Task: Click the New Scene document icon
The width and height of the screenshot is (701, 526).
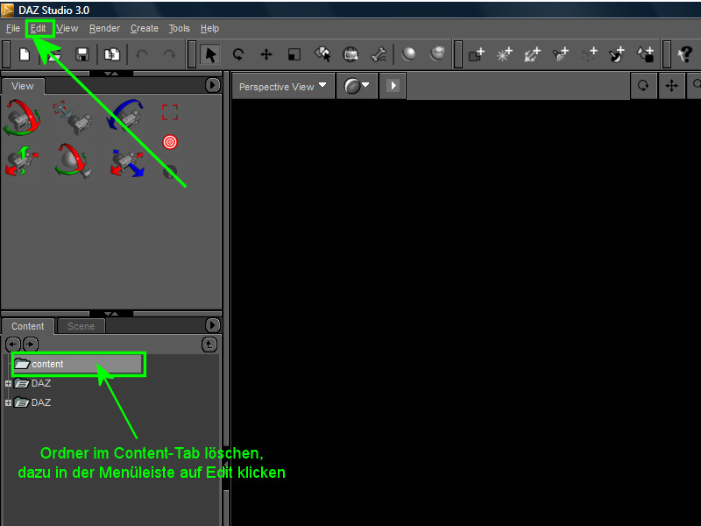Action: 25,54
